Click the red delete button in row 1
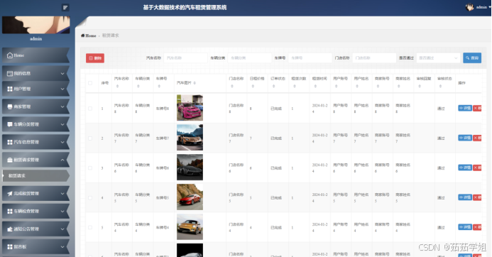 pyautogui.click(x=477, y=108)
